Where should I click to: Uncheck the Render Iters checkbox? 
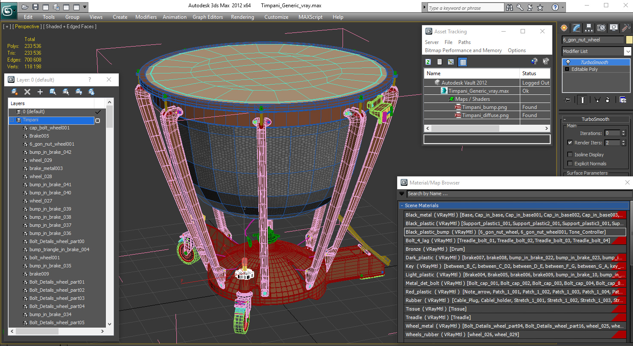pos(570,143)
